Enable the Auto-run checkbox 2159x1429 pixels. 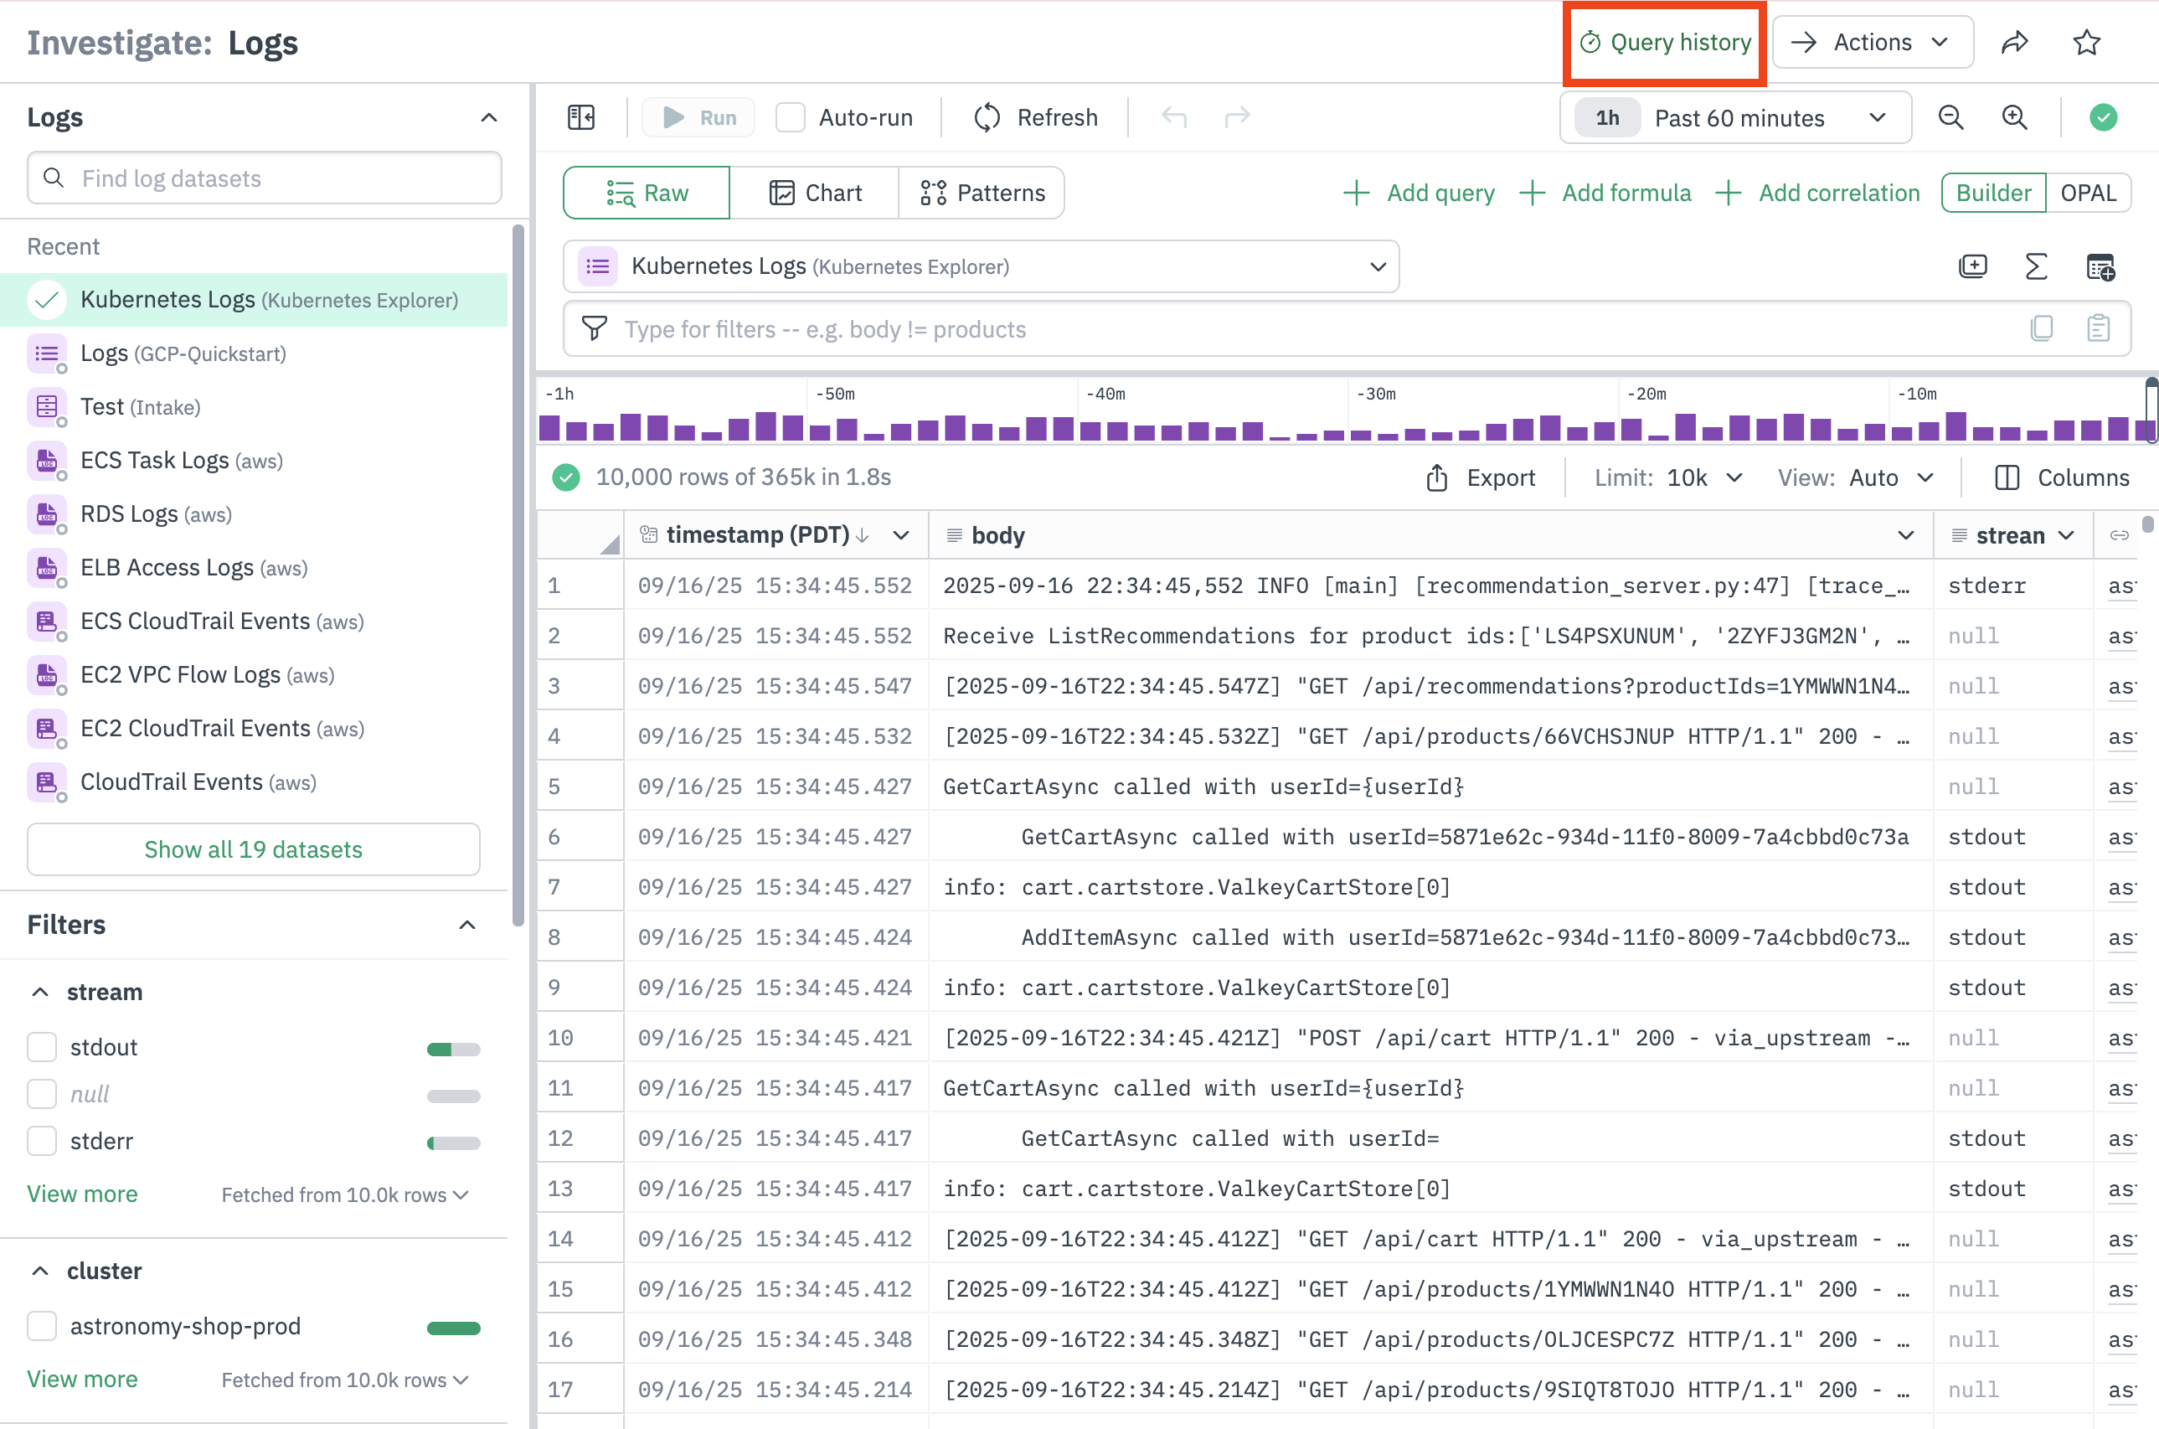(790, 117)
